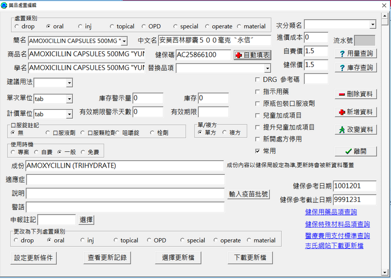This screenshot has width=391, height=279.
Task: Open 健保特殊材料品項查詢 link
Action: point(337,224)
